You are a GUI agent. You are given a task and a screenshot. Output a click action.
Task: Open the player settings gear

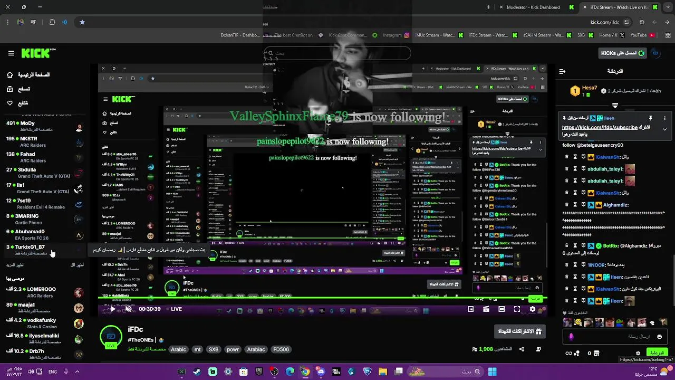(x=532, y=309)
